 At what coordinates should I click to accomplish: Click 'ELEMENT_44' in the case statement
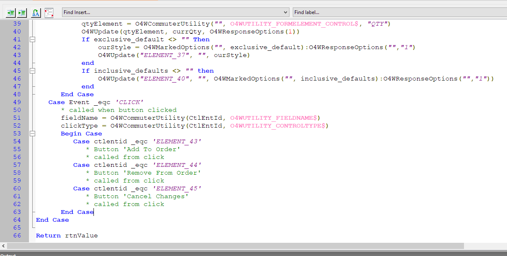177,165
